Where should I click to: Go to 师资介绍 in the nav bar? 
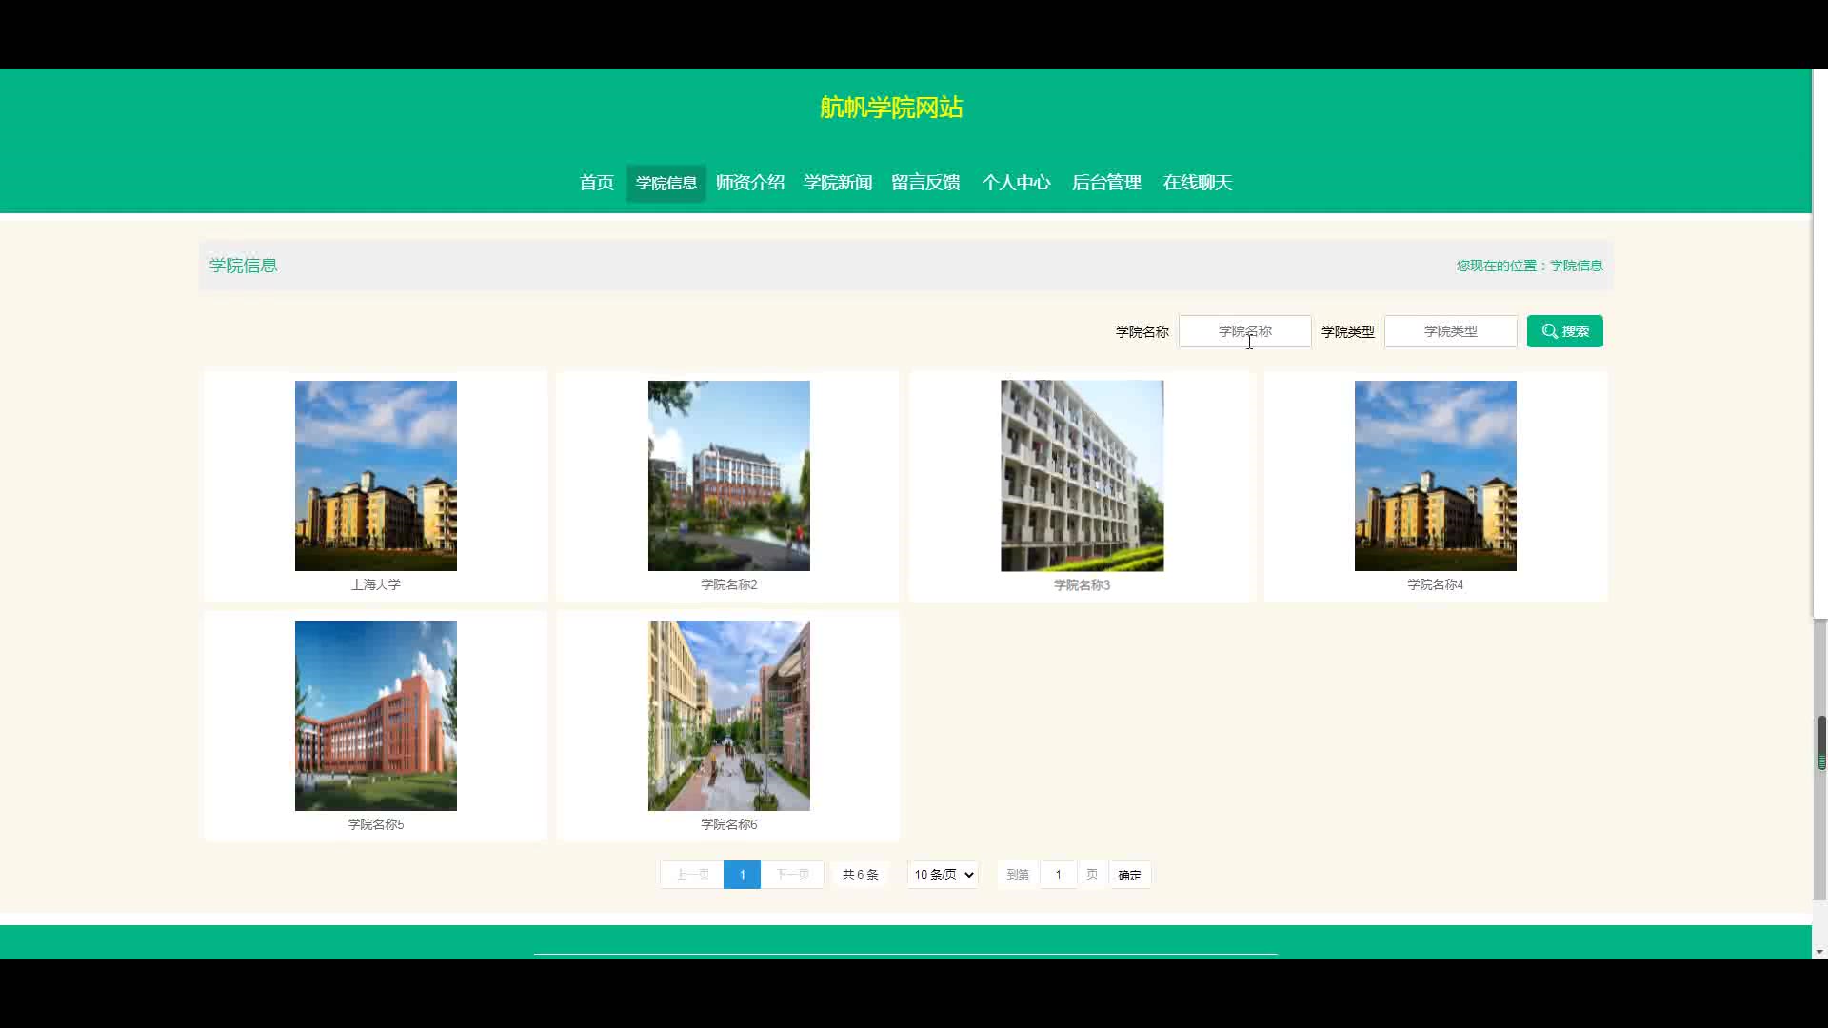750,183
